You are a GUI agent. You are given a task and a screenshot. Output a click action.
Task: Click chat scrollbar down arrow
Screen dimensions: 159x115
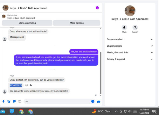tap(100, 95)
